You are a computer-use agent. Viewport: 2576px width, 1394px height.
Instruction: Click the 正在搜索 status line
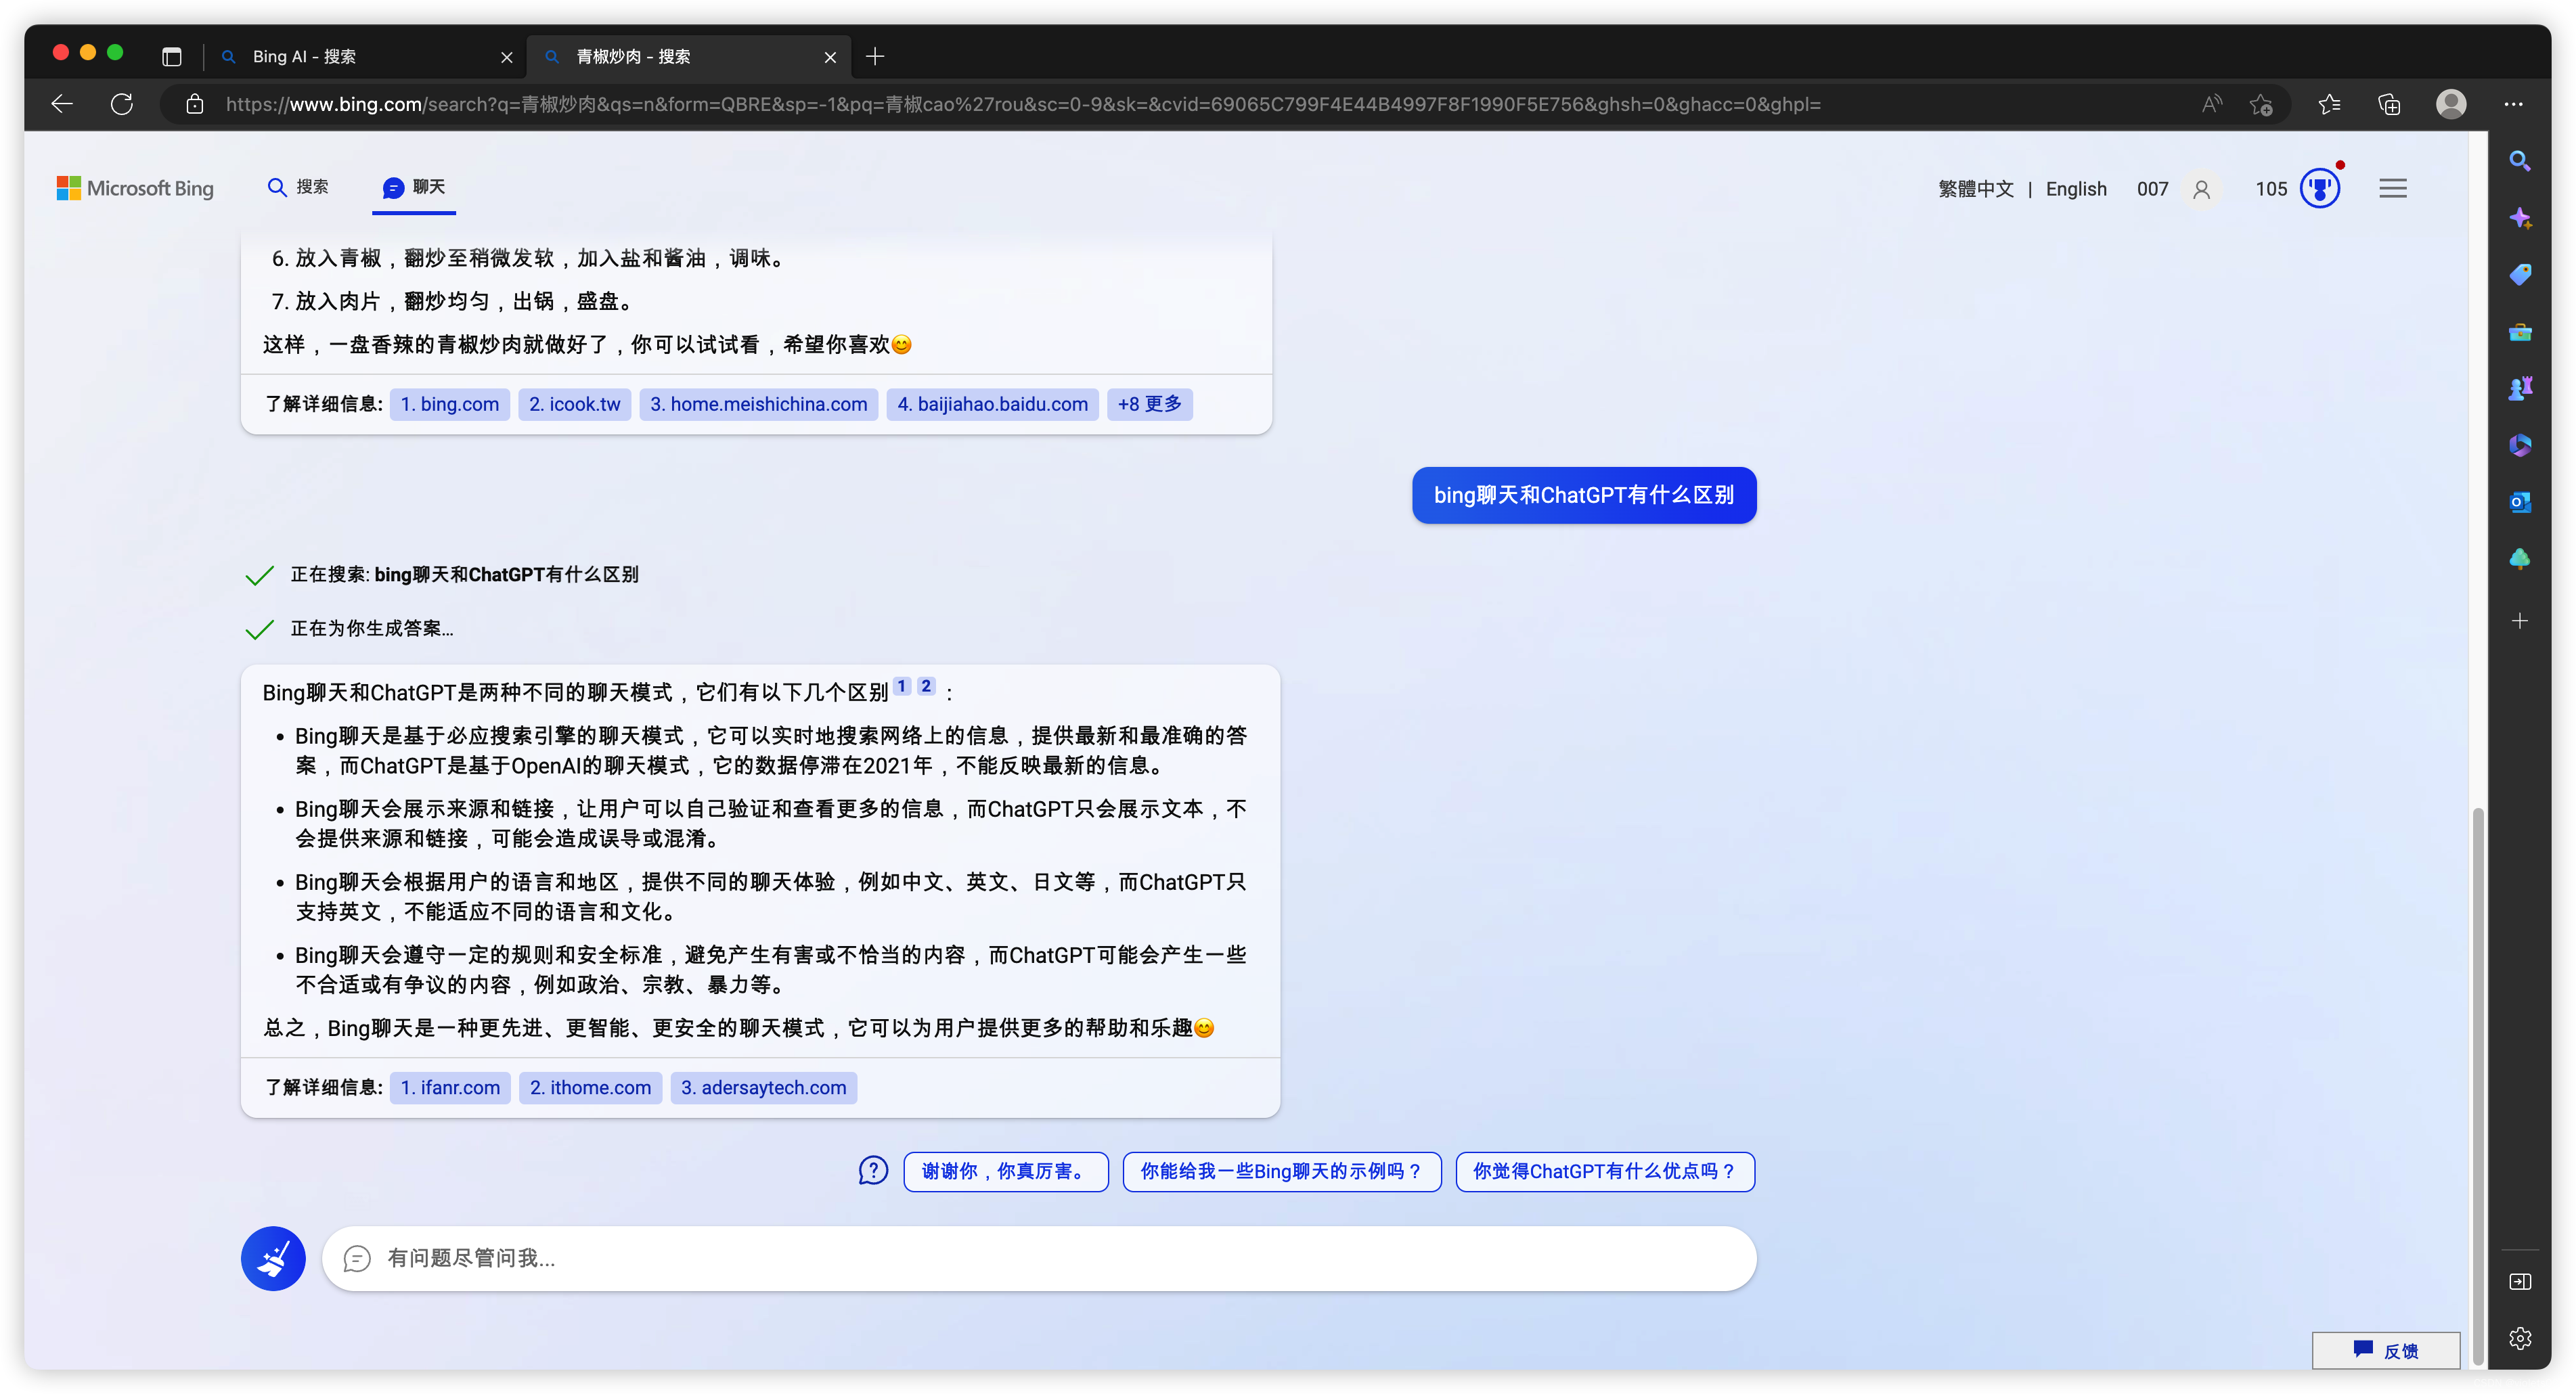click(442, 575)
